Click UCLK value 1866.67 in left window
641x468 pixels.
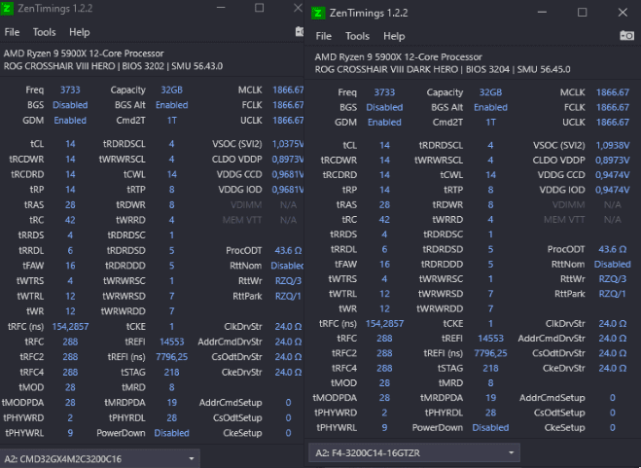click(288, 121)
